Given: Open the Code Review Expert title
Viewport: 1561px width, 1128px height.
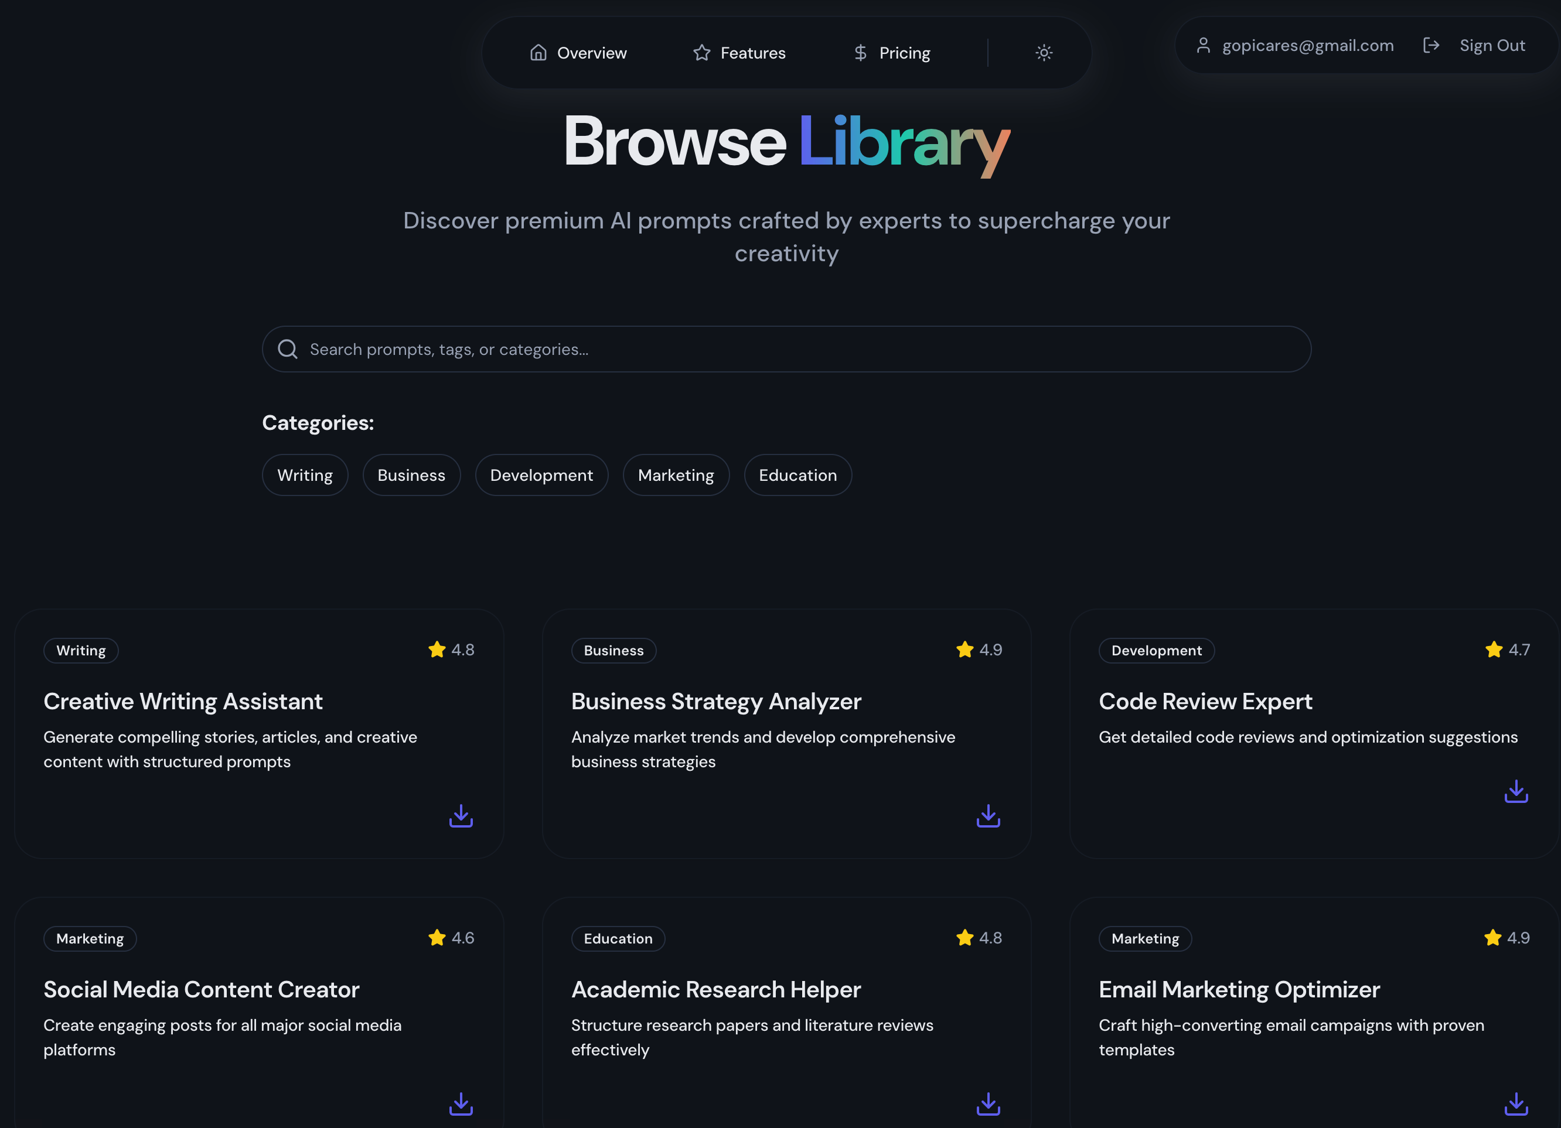Looking at the screenshot, I should pyautogui.click(x=1205, y=701).
